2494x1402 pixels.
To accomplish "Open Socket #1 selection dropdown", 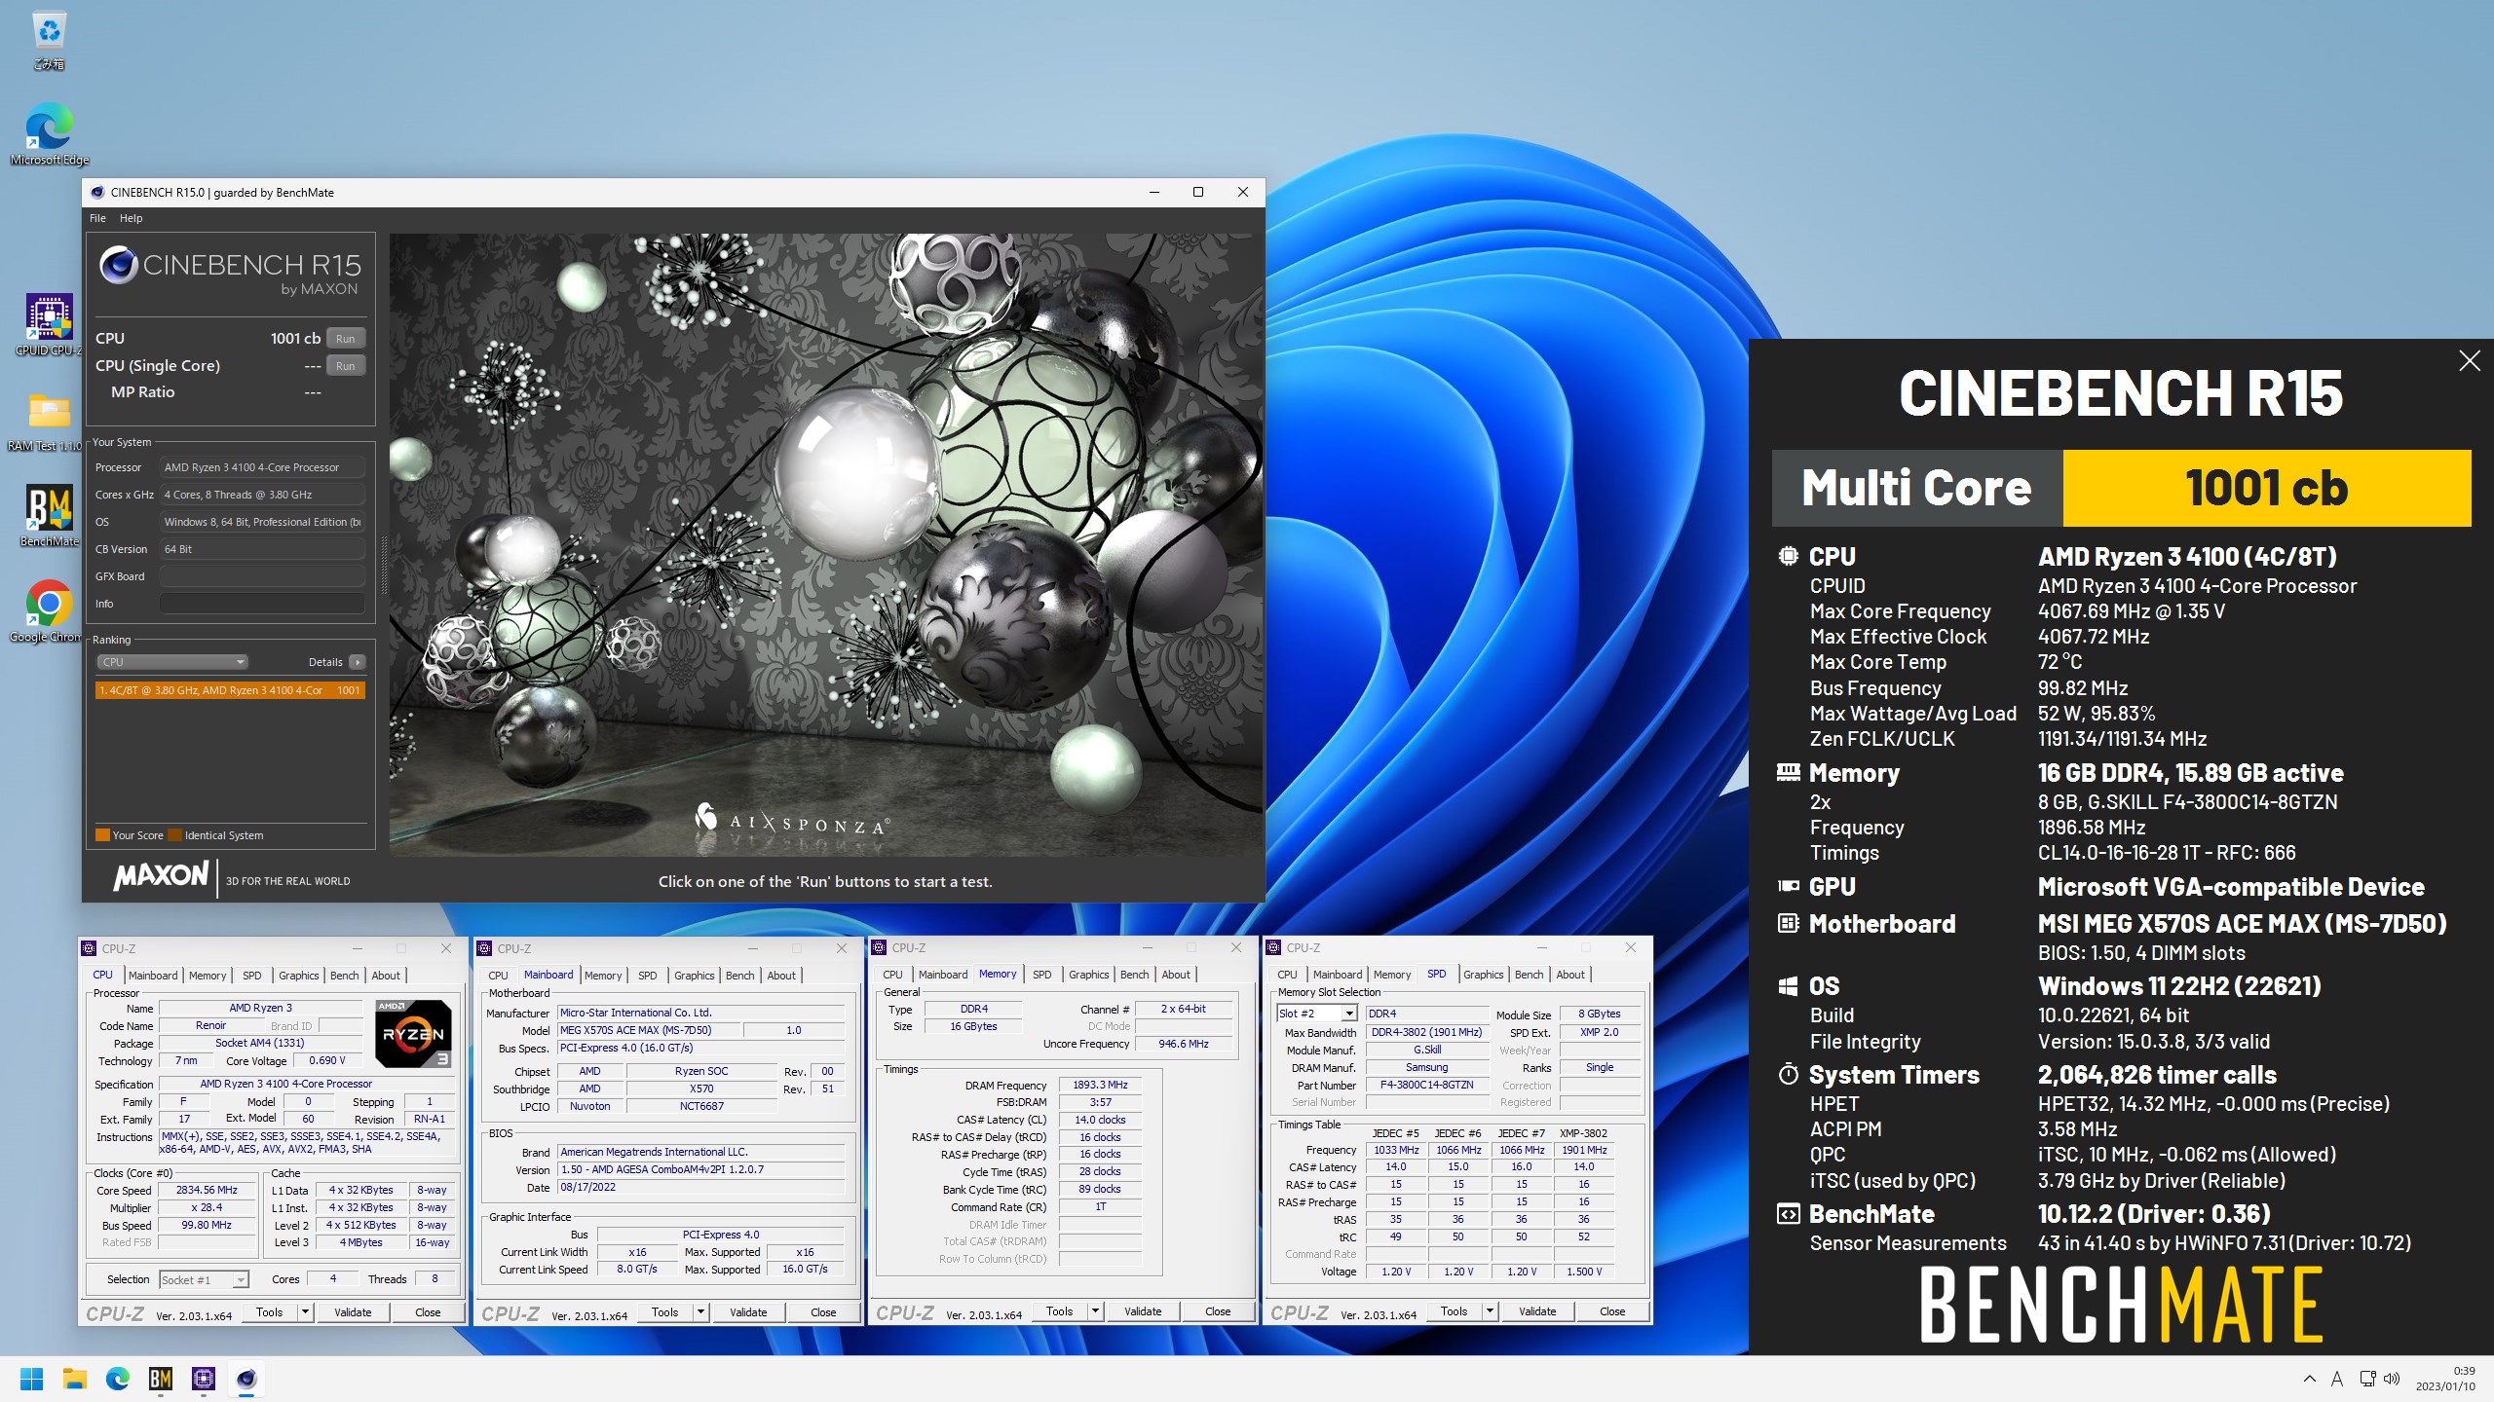I will coord(204,1279).
